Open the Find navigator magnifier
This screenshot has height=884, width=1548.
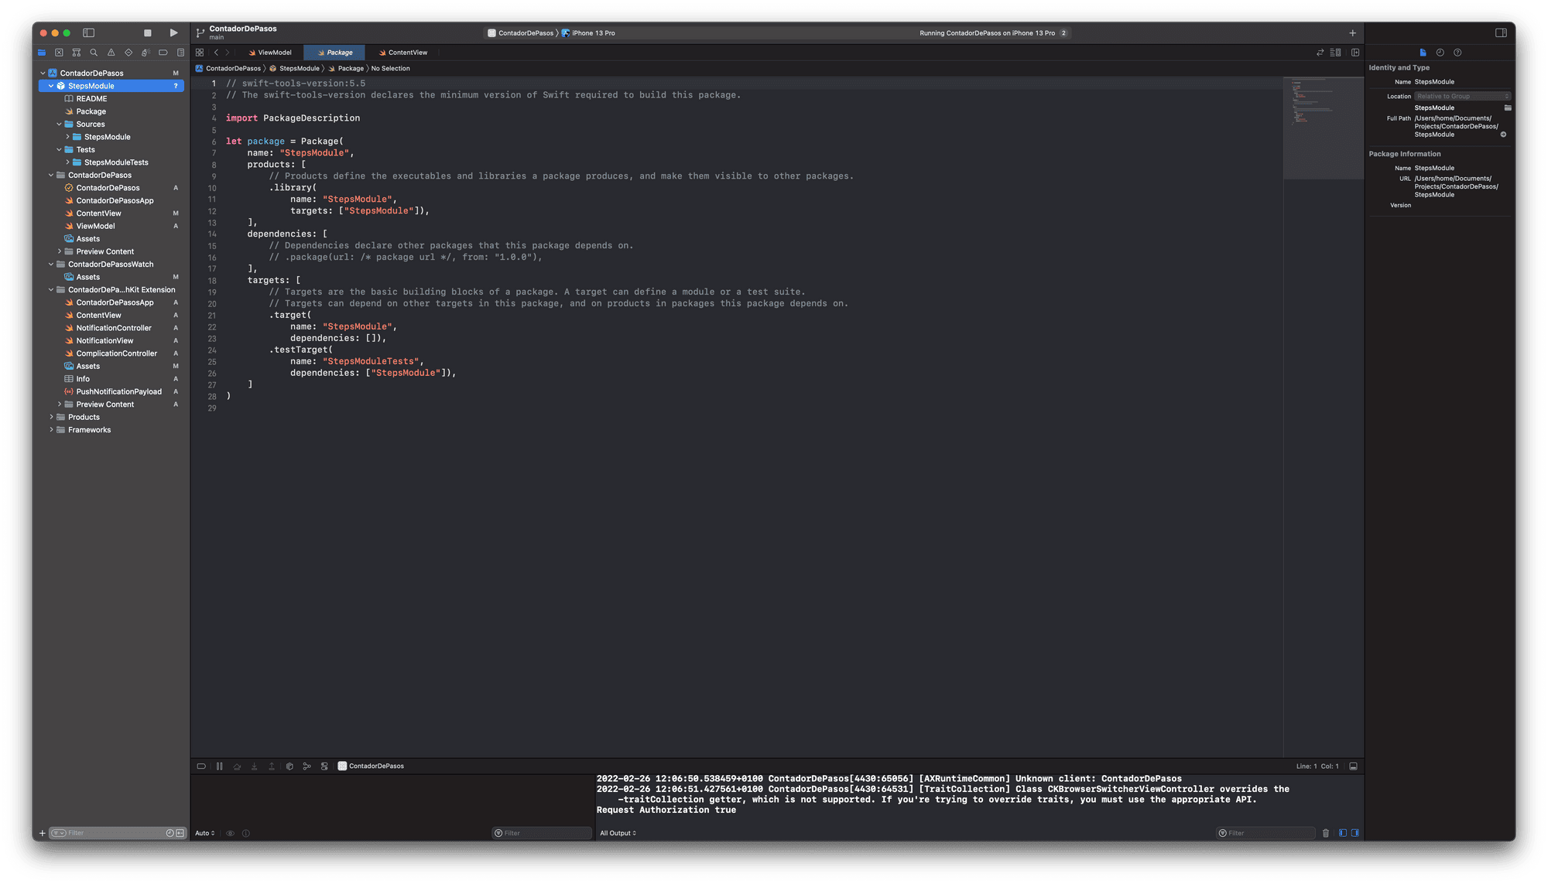click(x=94, y=53)
